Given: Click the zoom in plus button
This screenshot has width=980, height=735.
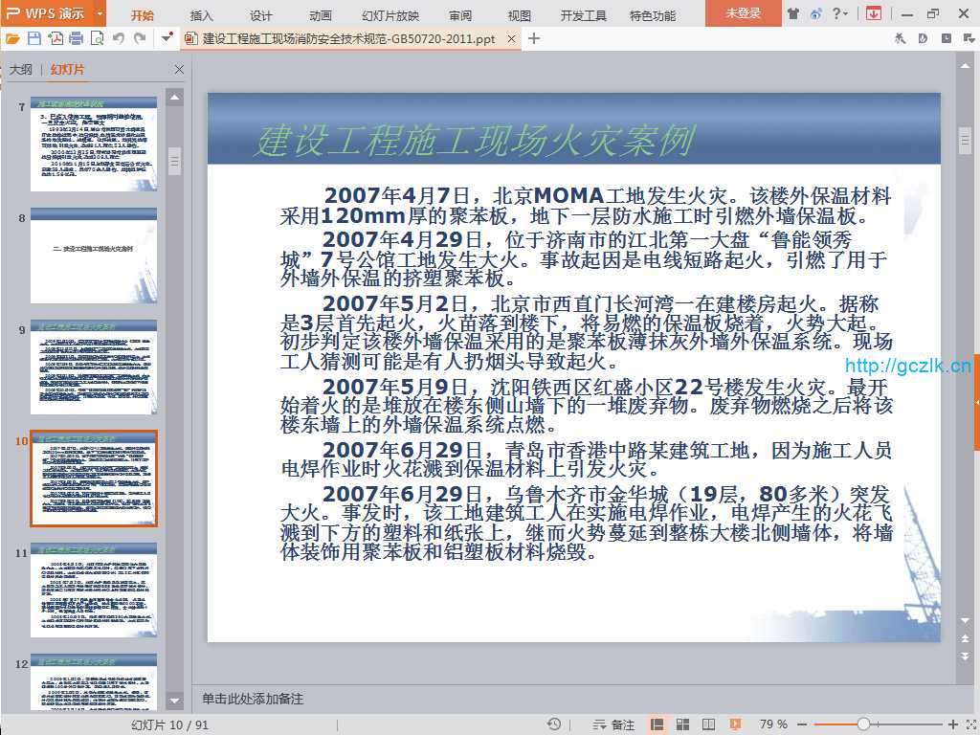Looking at the screenshot, I should coord(953,724).
